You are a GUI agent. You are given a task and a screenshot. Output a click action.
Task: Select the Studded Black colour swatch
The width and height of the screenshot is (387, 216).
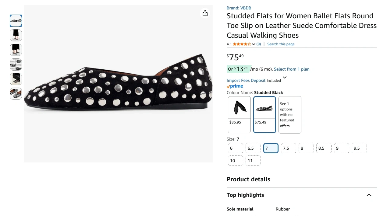click(265, 115)
